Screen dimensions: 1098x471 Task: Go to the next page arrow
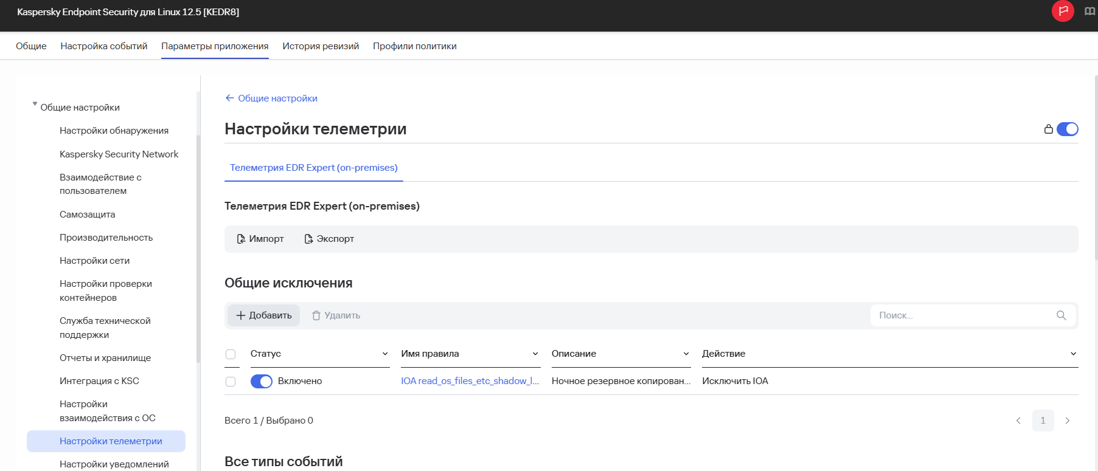coord(1067,421)
